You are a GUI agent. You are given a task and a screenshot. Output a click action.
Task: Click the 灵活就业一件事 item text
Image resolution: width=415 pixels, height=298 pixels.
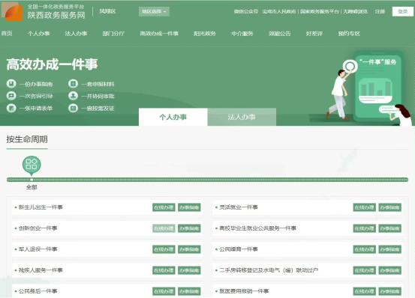pos(239,207)
